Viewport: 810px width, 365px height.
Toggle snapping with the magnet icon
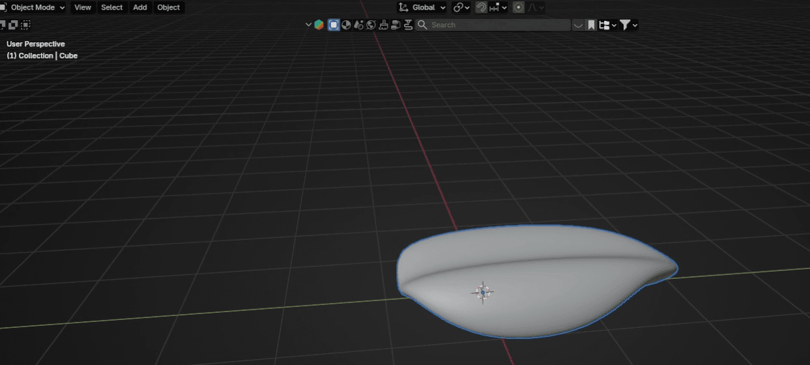coord(481,7)
